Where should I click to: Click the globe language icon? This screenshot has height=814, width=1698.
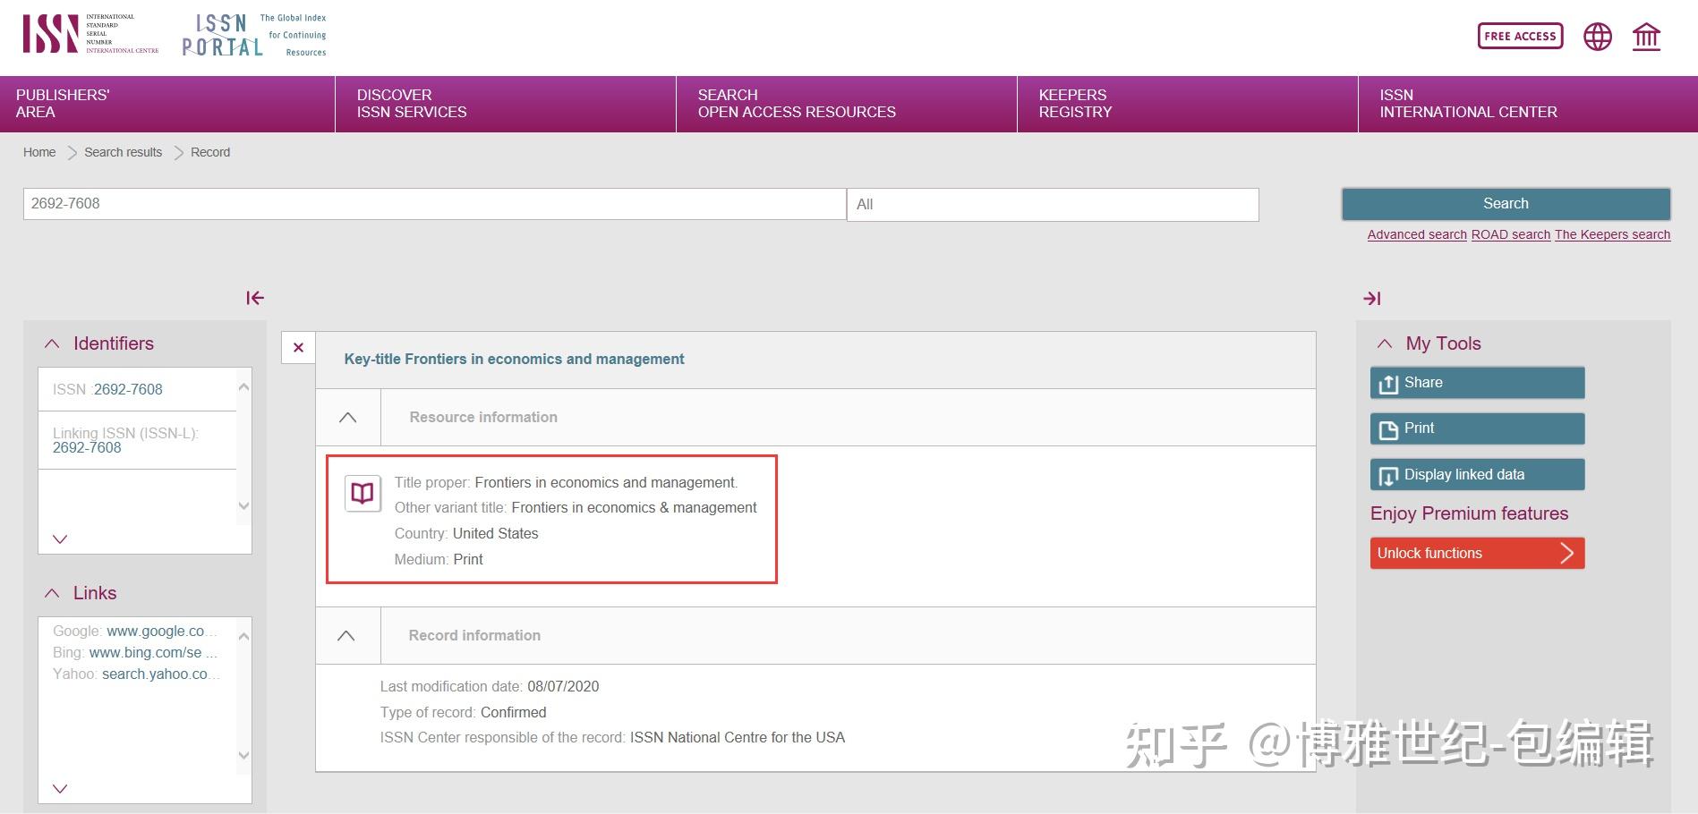point(1597,37)
